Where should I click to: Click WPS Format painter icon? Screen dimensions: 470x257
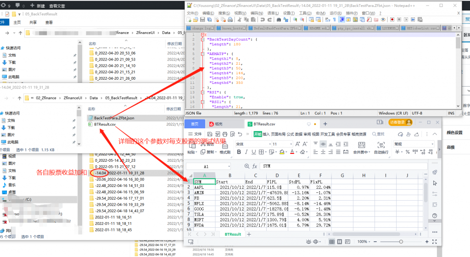coord(225,148)
